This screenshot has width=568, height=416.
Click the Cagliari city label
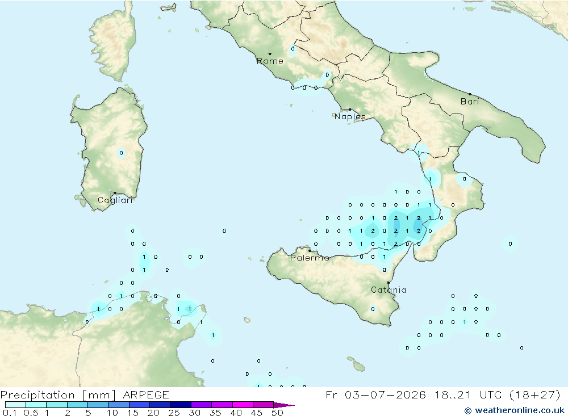pos(115,200)
